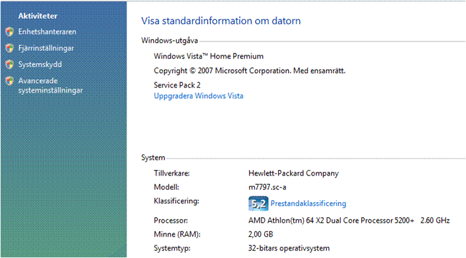
Task: Click the model value m7797.sc-a
Action: click(x=267, y=187)
